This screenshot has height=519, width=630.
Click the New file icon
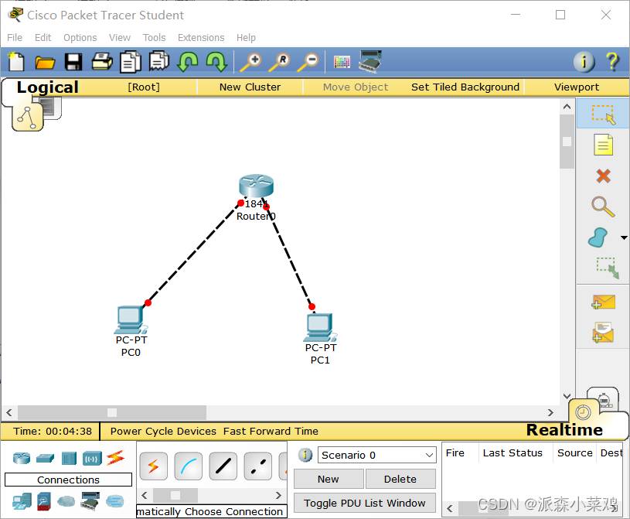click(x=16, y=62)
